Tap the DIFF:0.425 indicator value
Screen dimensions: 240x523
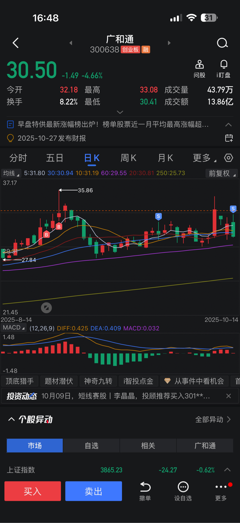tap(72, 328)
